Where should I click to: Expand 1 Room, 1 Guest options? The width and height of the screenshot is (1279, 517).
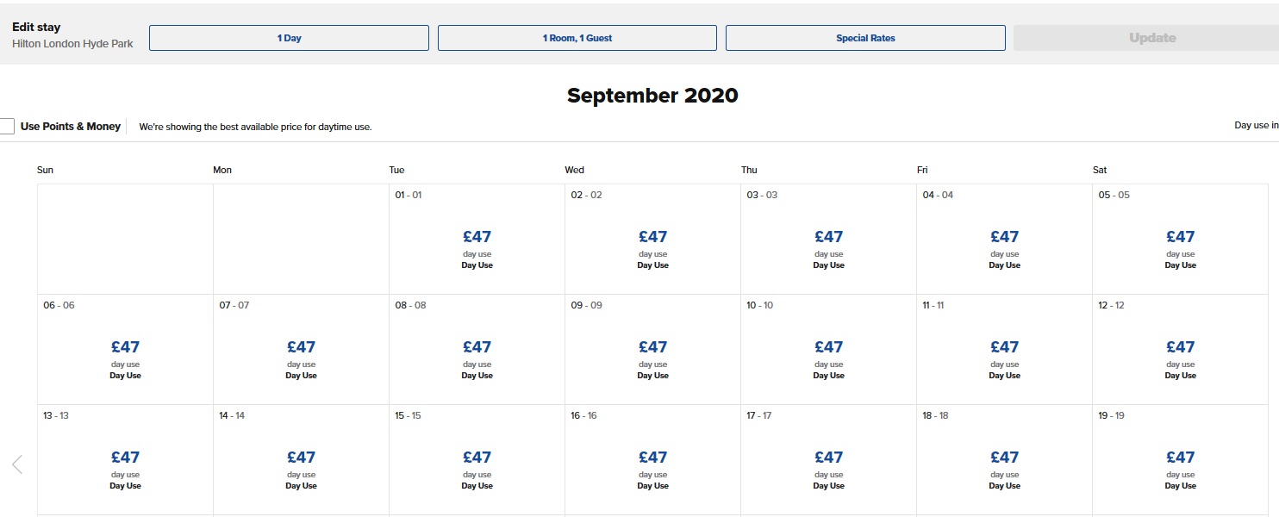[577, 38]
